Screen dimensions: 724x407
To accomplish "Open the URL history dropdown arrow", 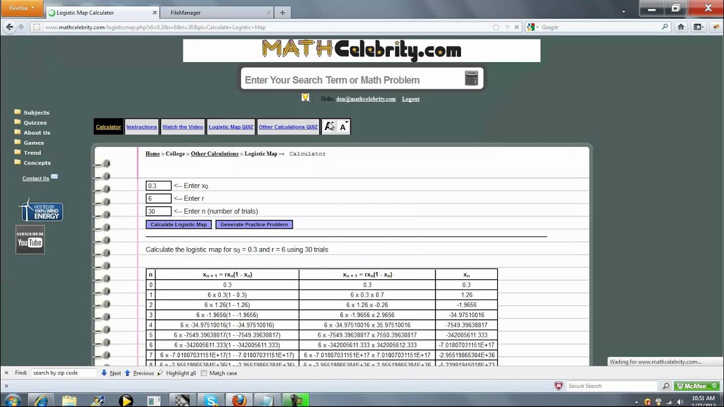I will click(x=507, y=27).
